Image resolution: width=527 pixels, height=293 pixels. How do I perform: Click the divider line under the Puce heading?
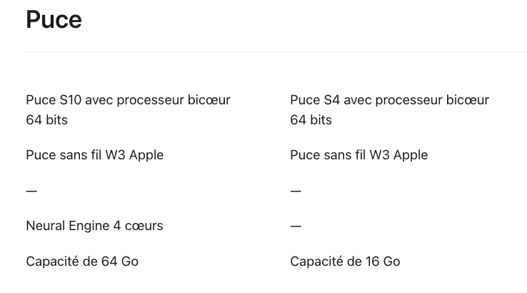pyautogui.click(x=276, y=52)
